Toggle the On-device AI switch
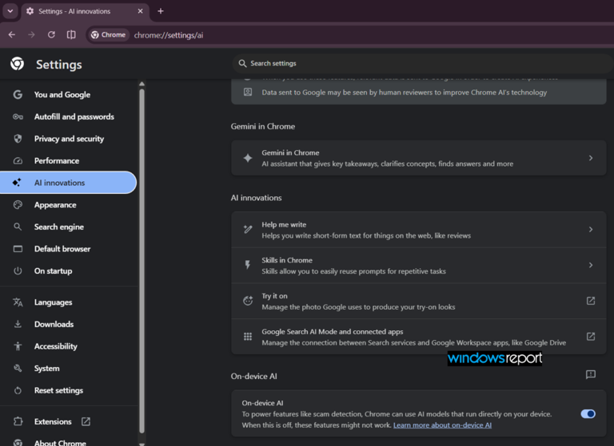This screenshot has width=614, height=446. [588, 413]
